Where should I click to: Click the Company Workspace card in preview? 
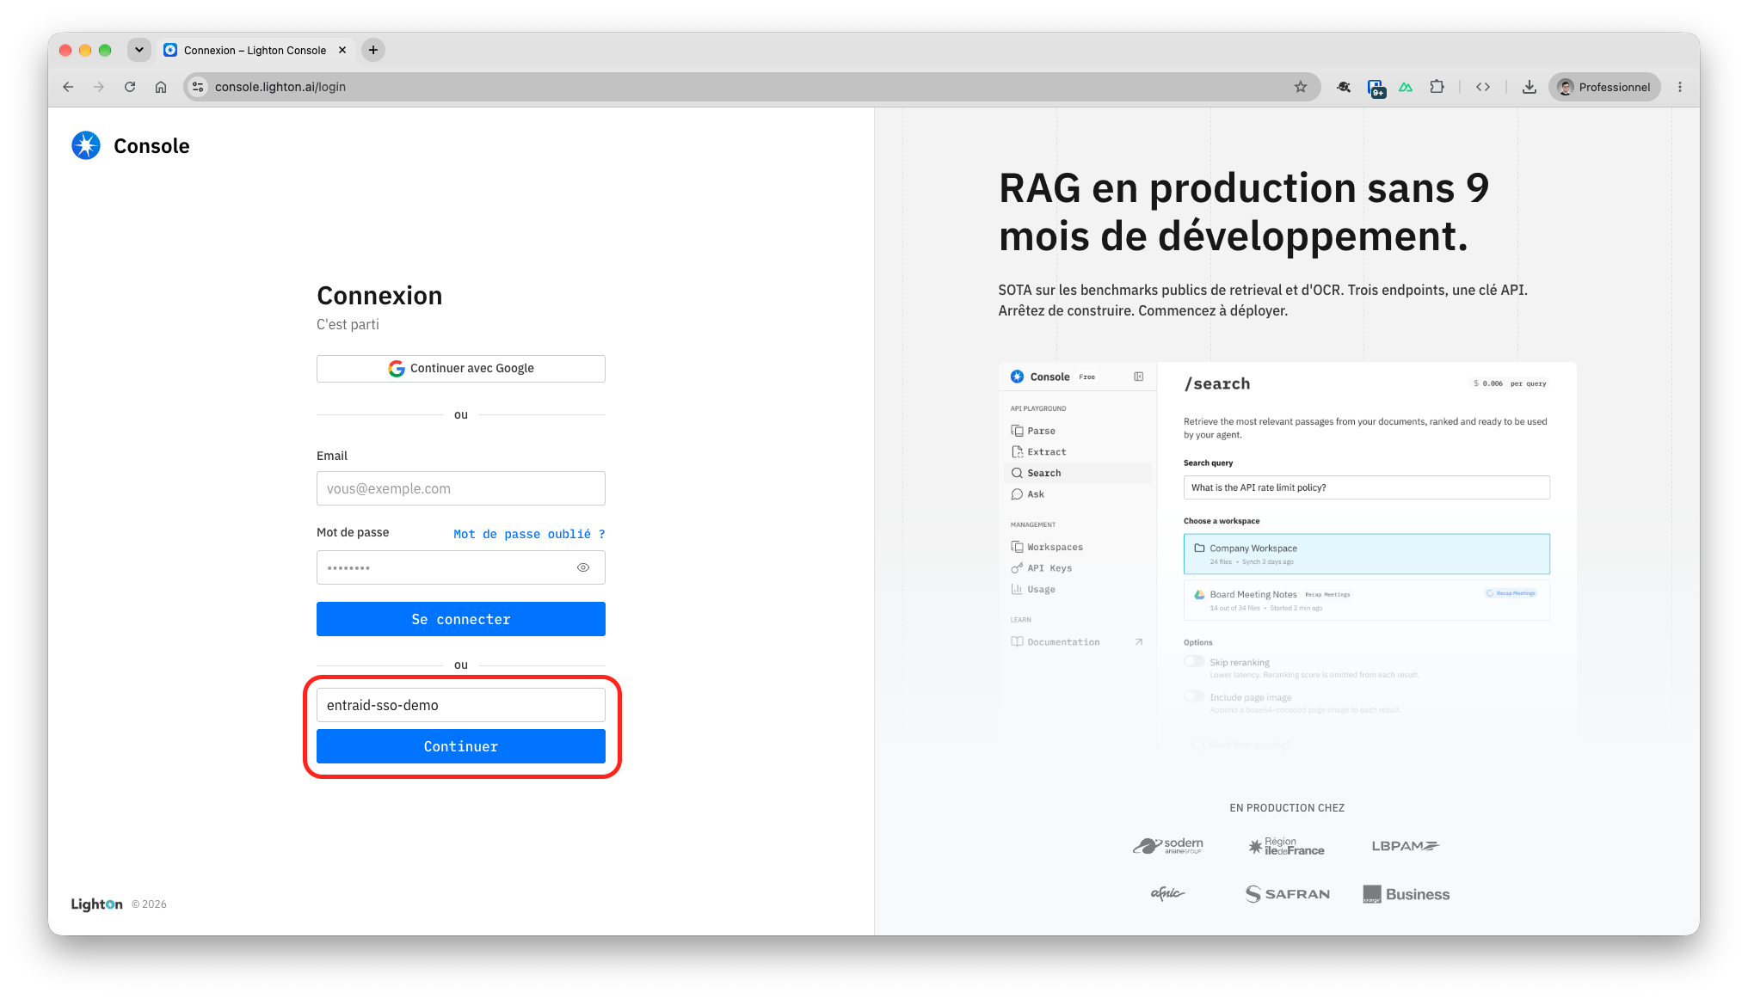click(1366, 555)
